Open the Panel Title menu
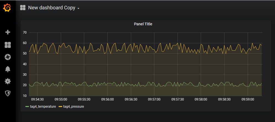This screenshot has width=275, height=122. (143, 24)
